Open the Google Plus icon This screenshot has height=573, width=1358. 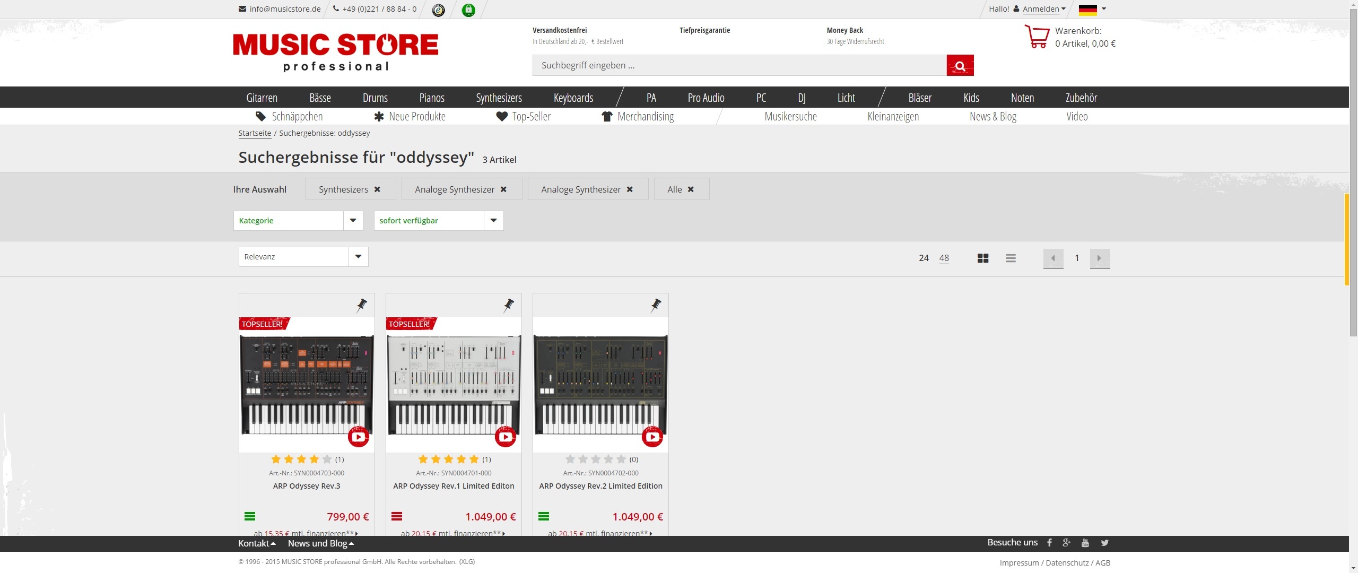click(x=1066, y=543)
